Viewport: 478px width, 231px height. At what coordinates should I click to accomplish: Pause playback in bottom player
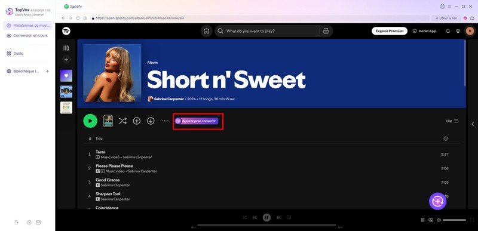coord(266,218)
